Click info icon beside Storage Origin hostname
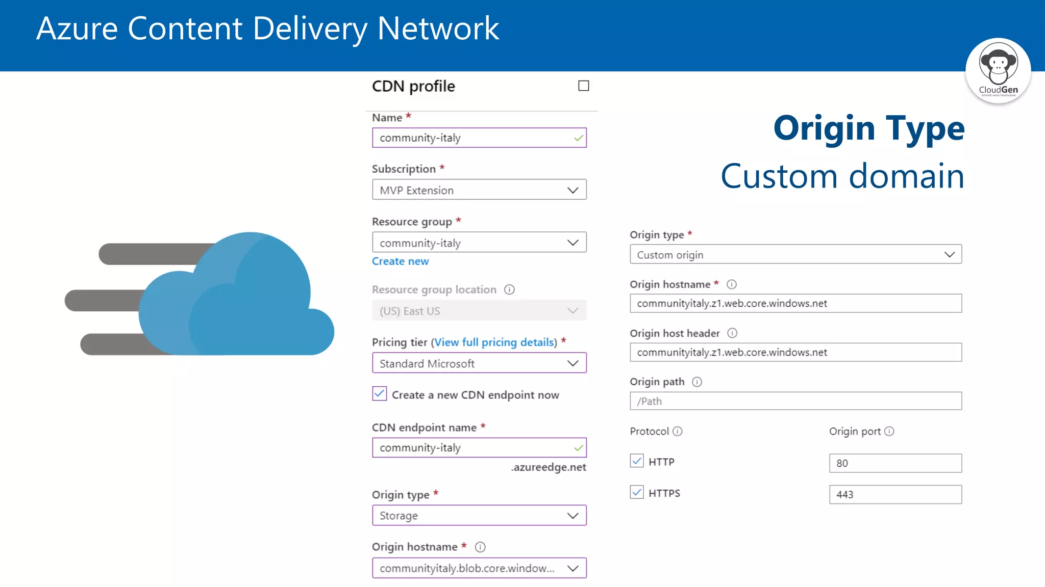1045x587 pixels. [480, 547]
